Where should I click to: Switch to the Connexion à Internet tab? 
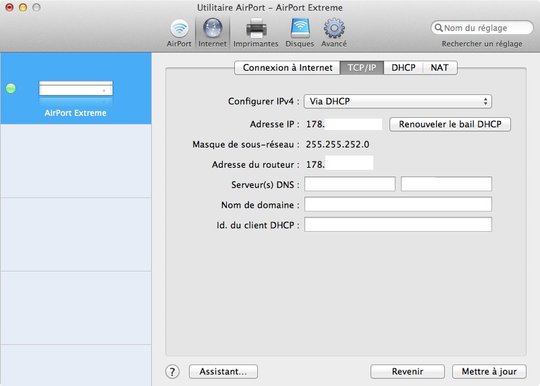[x=288, y=68]
